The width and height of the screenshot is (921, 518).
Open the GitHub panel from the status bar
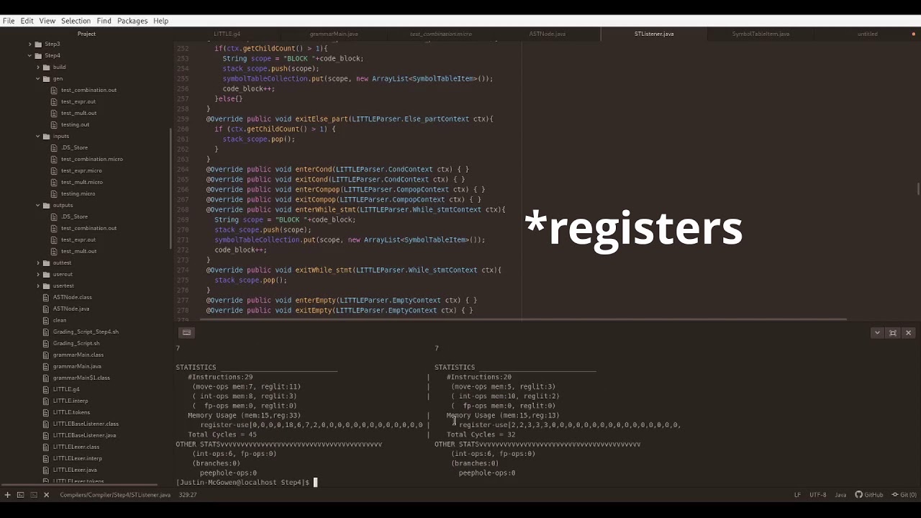pyautogui.click(x=868, y=495)
